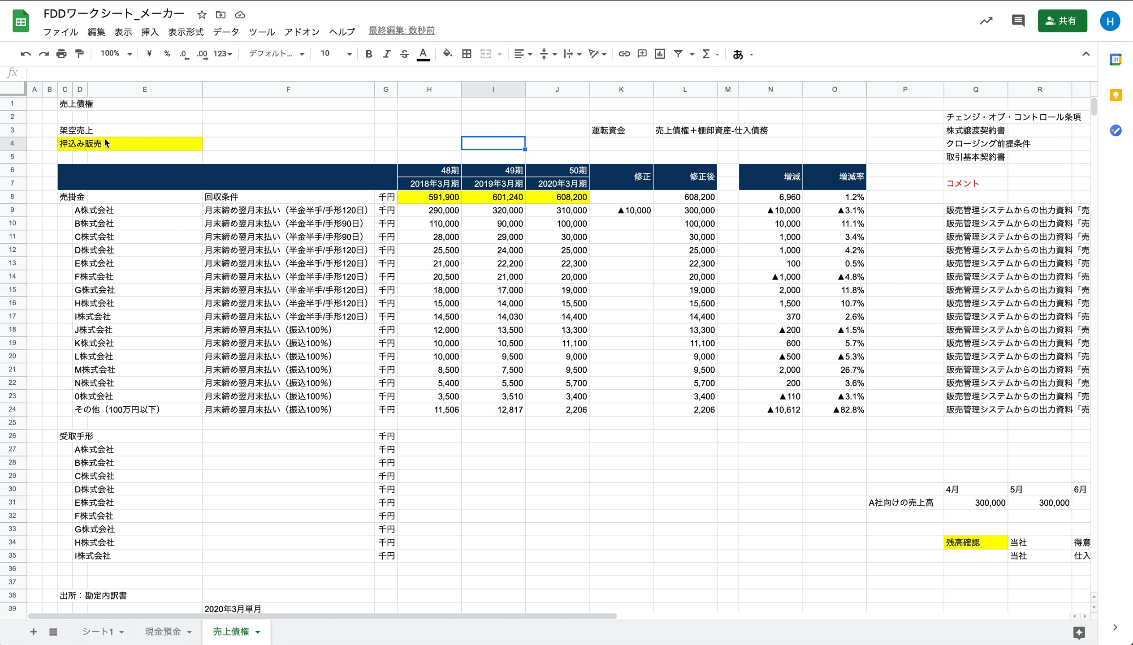Click the green 共有 share button

[1062, 21]
